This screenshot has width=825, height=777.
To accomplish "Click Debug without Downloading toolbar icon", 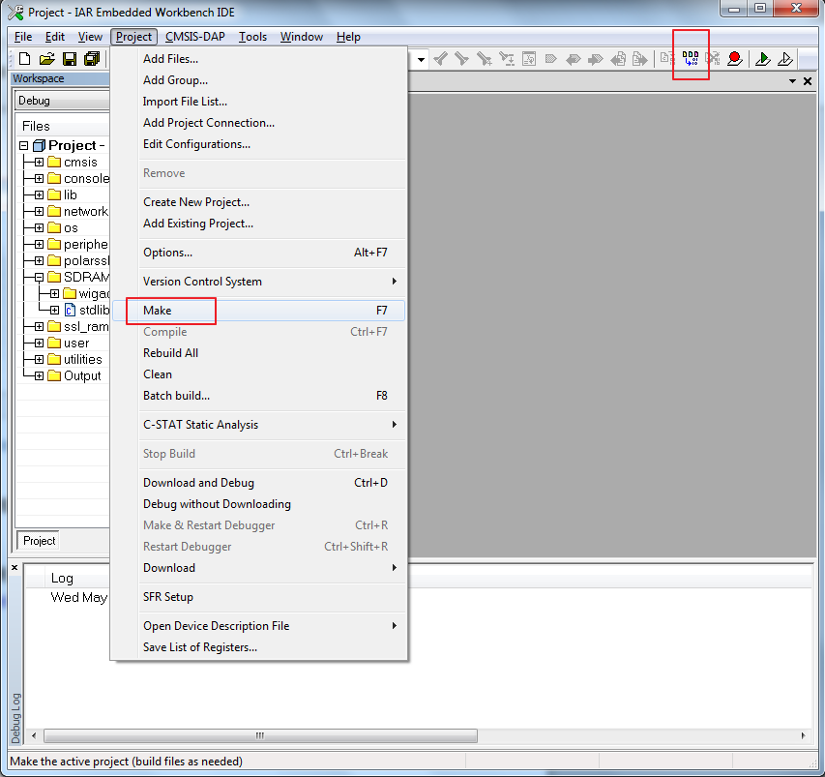I will (785, 58).
